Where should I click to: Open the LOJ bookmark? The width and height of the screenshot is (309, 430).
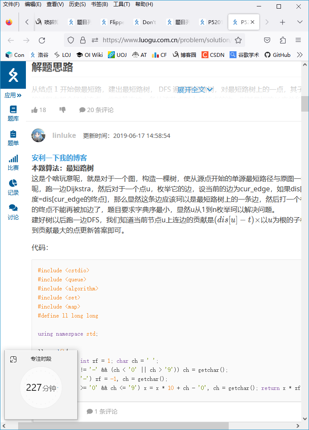[62, 55]
